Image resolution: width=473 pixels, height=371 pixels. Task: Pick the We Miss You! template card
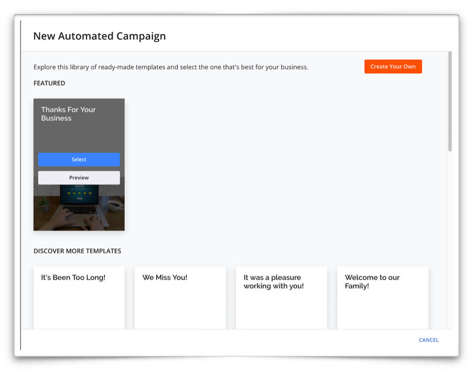[x=180, y=297]
